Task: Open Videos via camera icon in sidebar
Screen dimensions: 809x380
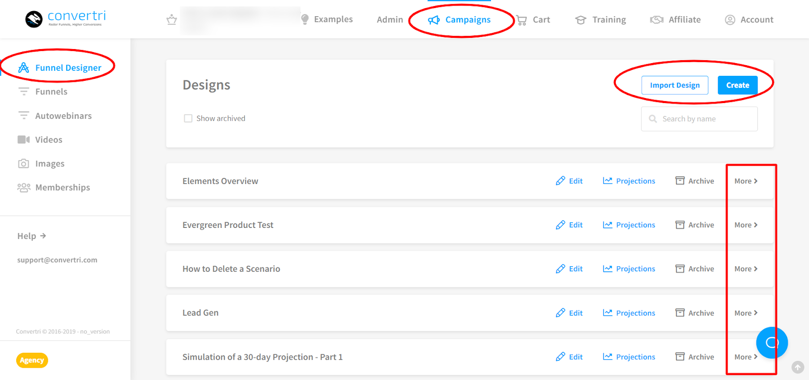Action: click(23, 139)
